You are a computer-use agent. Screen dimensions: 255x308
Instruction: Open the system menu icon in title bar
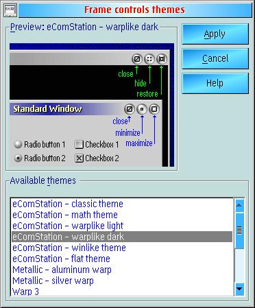point(10,10)
